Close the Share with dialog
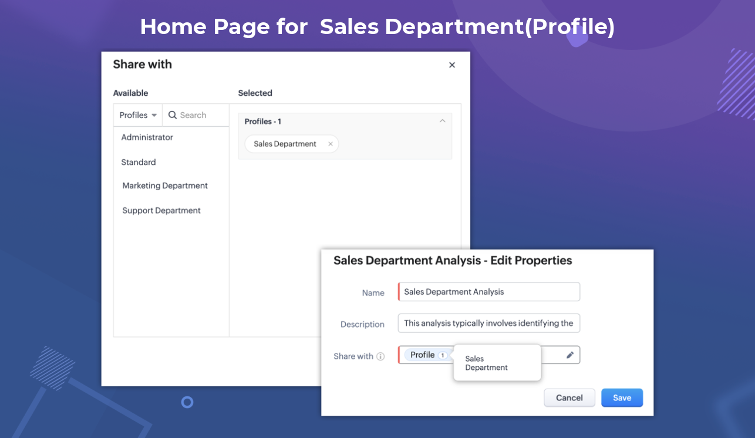The image size is (755, 438). pos(452,65)
